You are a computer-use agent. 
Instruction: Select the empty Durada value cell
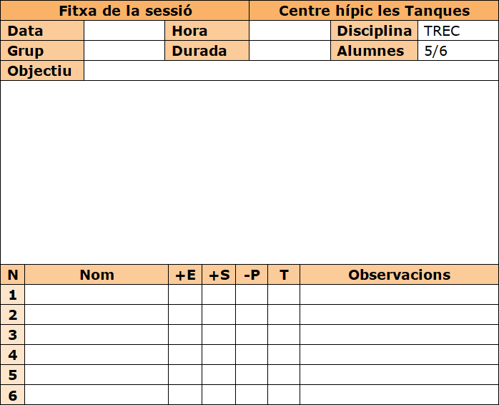[x=289, y=51]
